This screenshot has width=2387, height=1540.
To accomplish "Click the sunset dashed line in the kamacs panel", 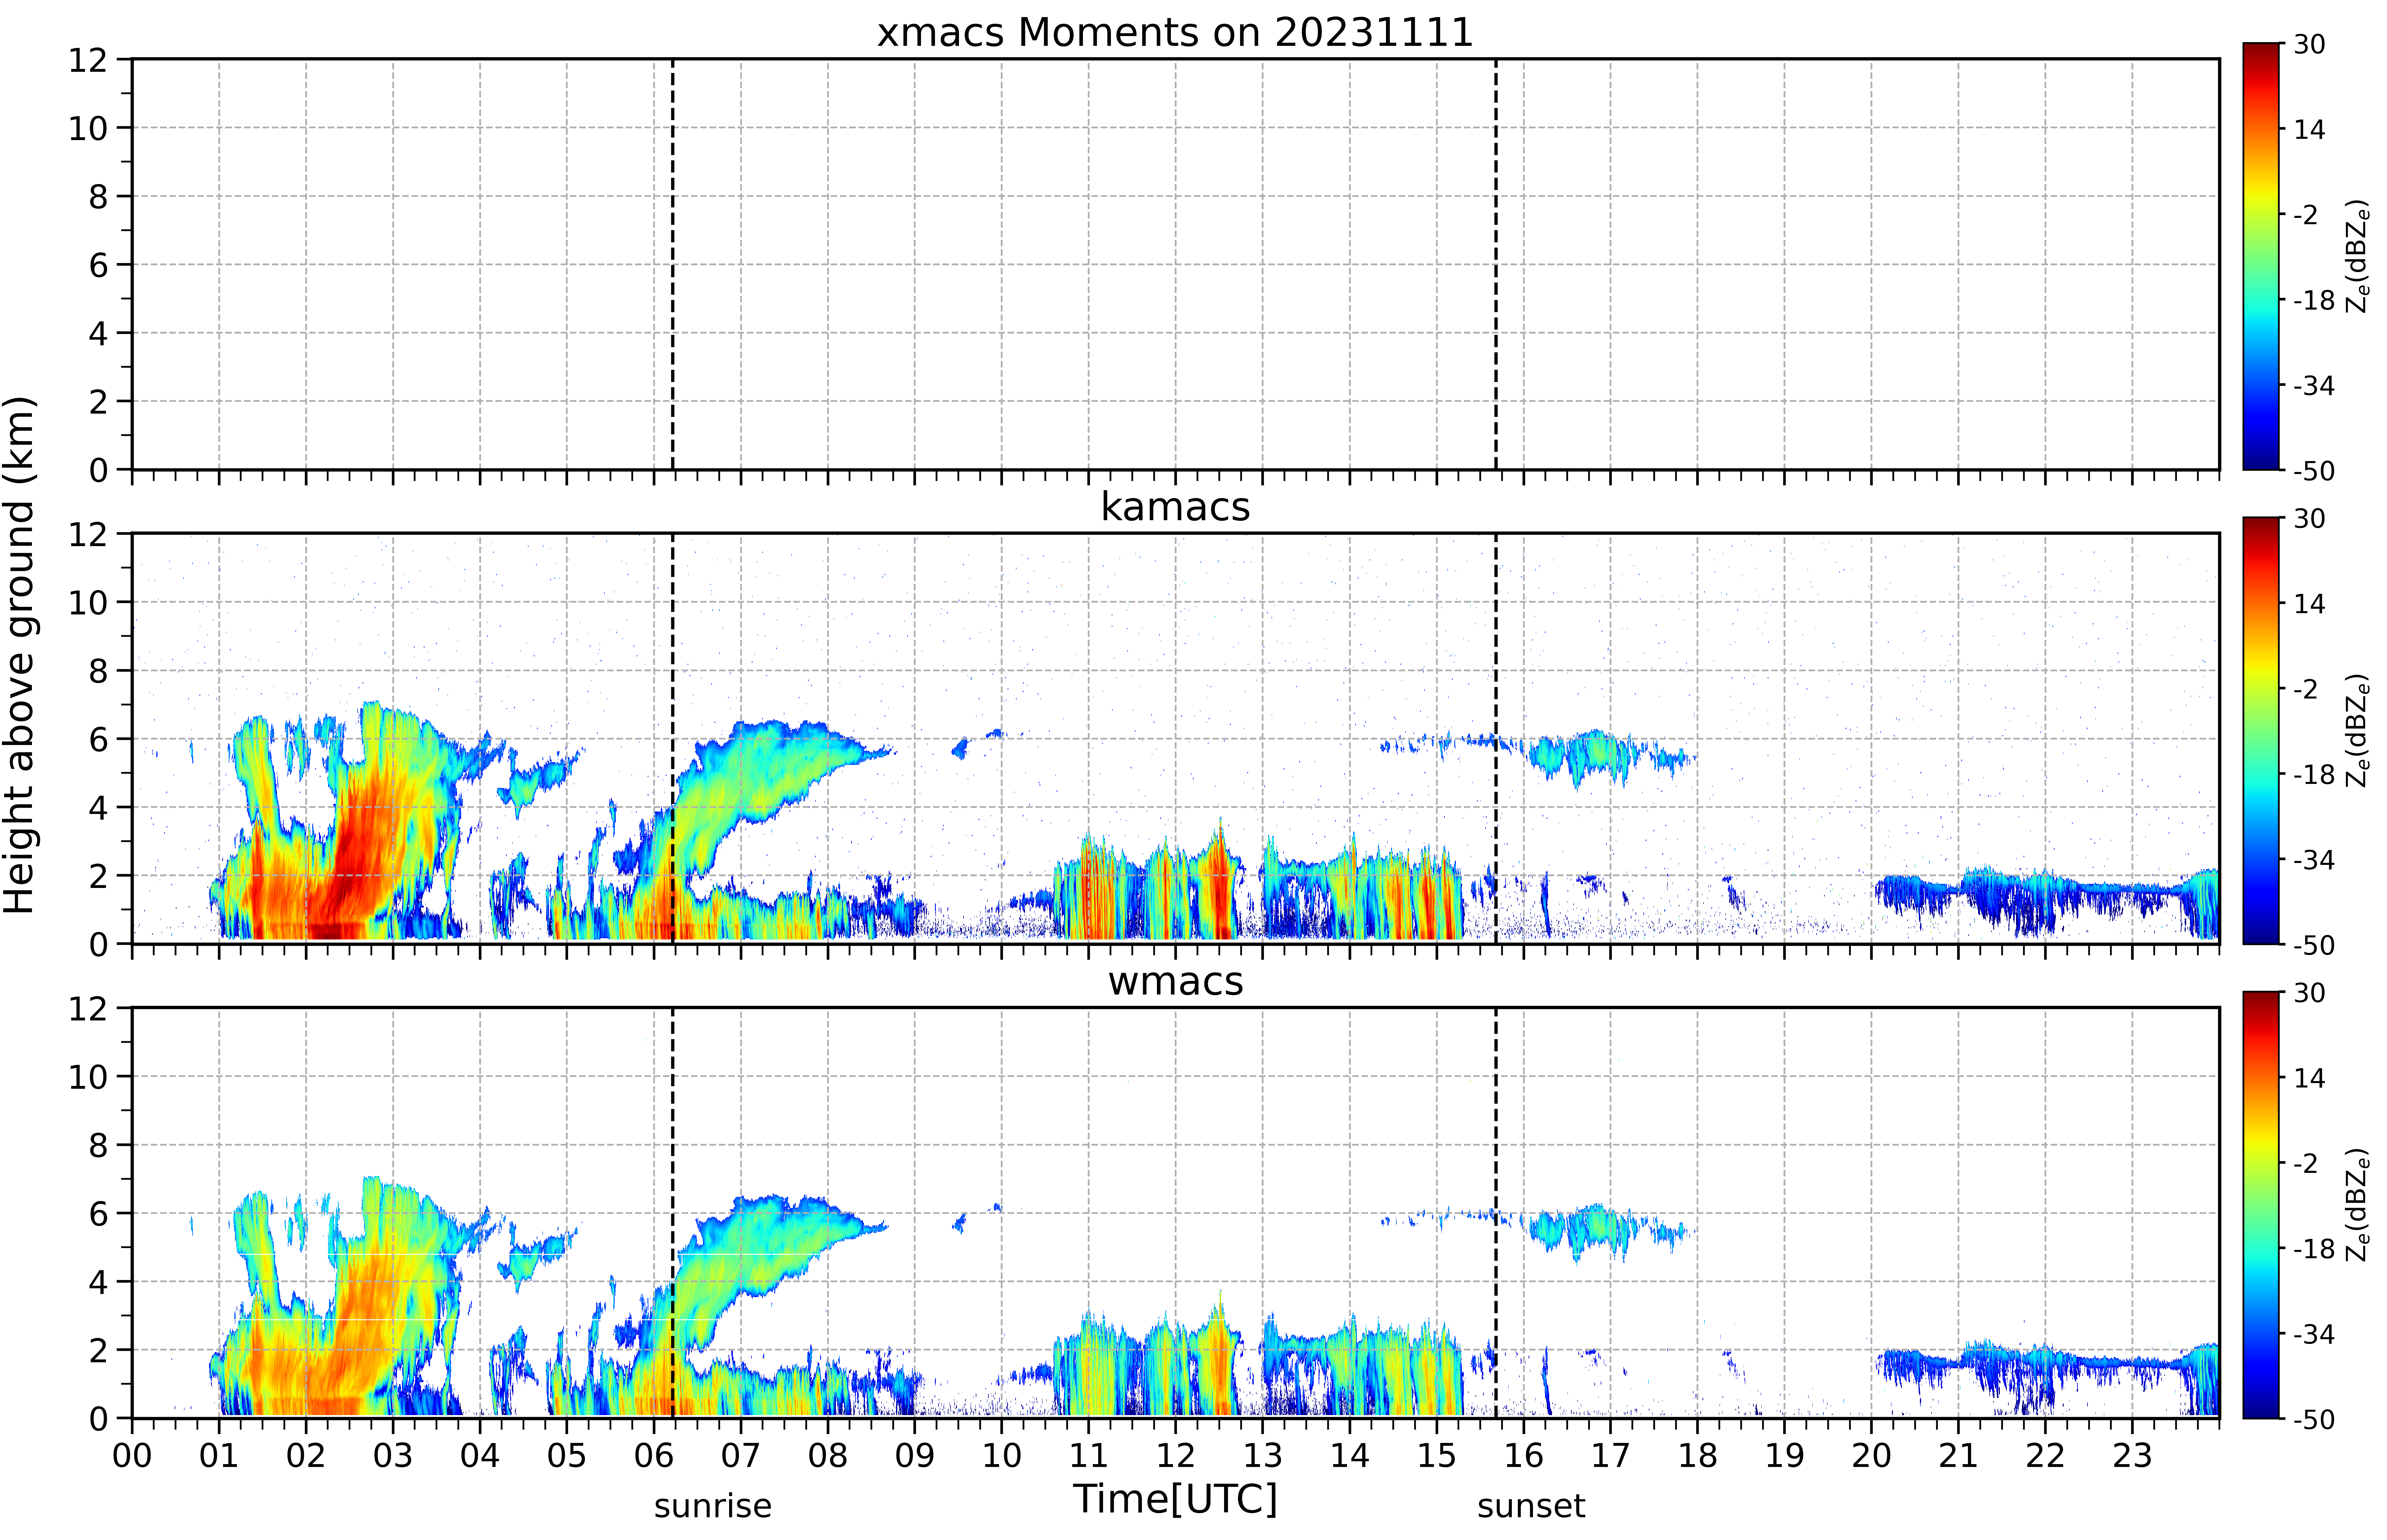I will pos(1496,738).
